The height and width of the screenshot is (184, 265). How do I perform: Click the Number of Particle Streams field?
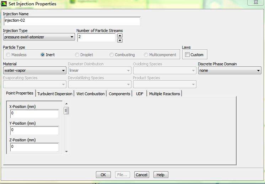point(97,38)
